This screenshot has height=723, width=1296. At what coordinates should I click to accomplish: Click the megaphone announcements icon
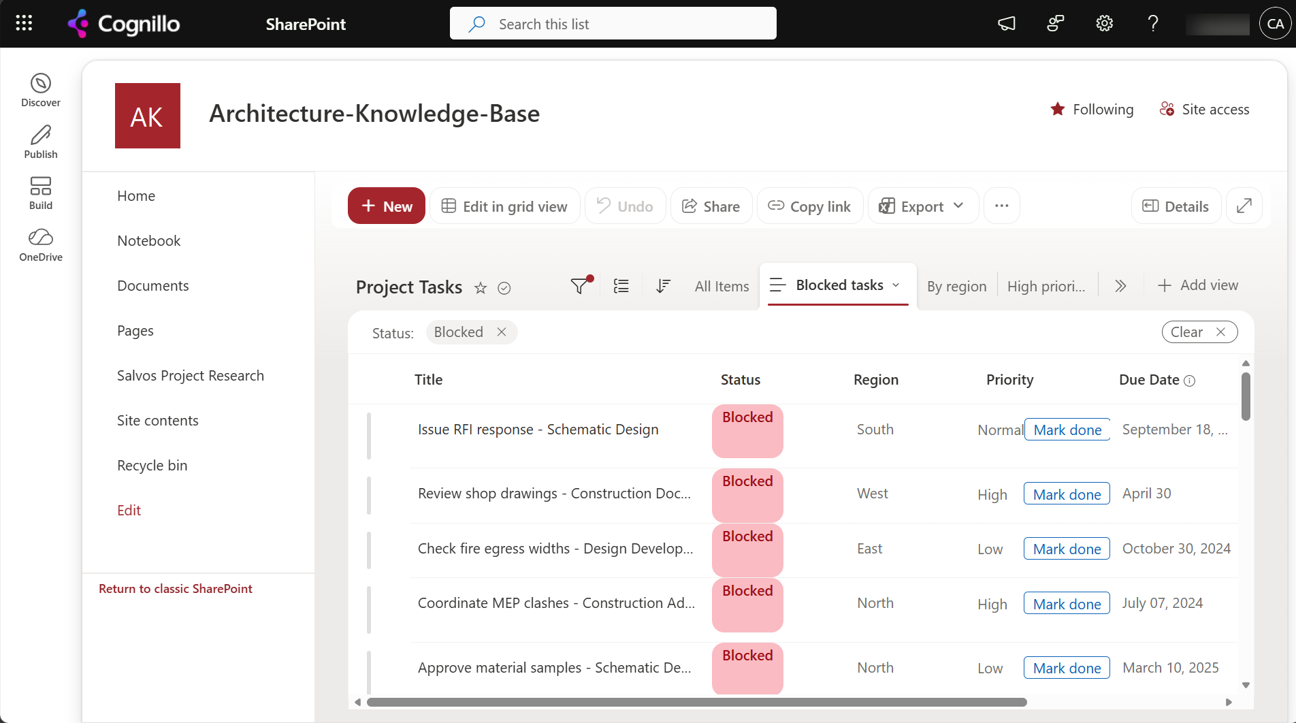(x=1007, y=24)
